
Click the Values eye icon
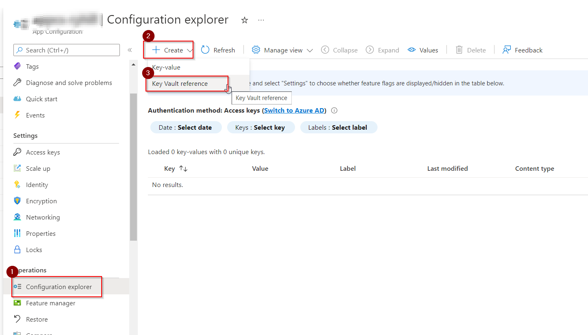[x=412, y=50]
